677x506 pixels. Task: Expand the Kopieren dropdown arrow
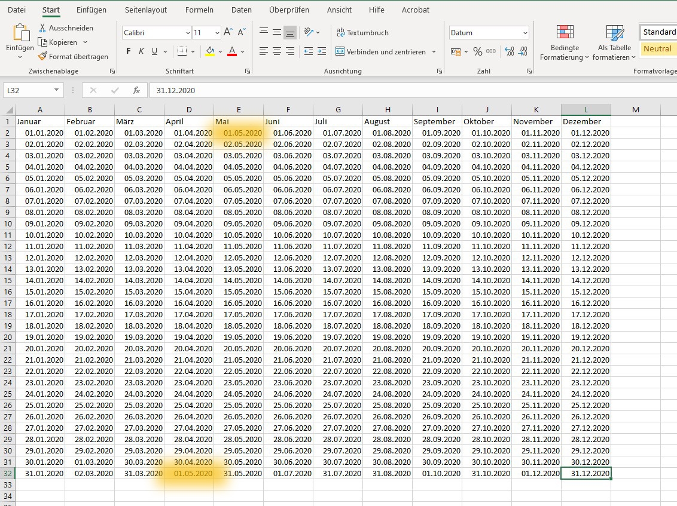pyautogui.click(x=85, y=42)
